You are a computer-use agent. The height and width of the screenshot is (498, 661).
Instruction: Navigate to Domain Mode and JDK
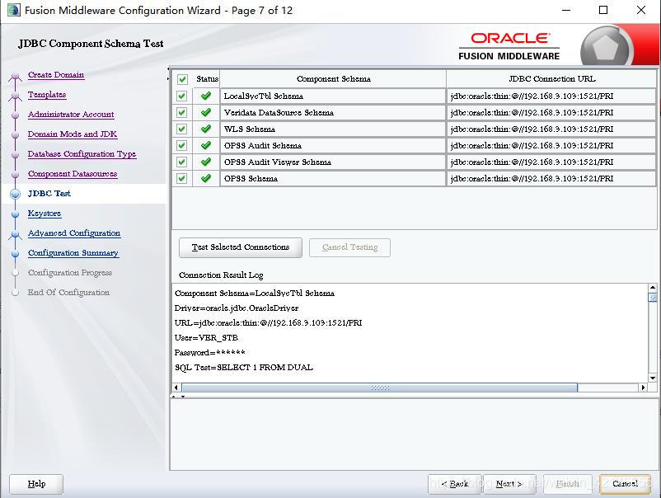73,134
